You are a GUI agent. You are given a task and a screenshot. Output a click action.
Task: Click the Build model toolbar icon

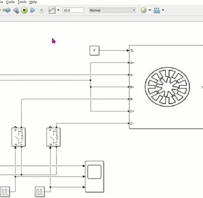point(156,10)
